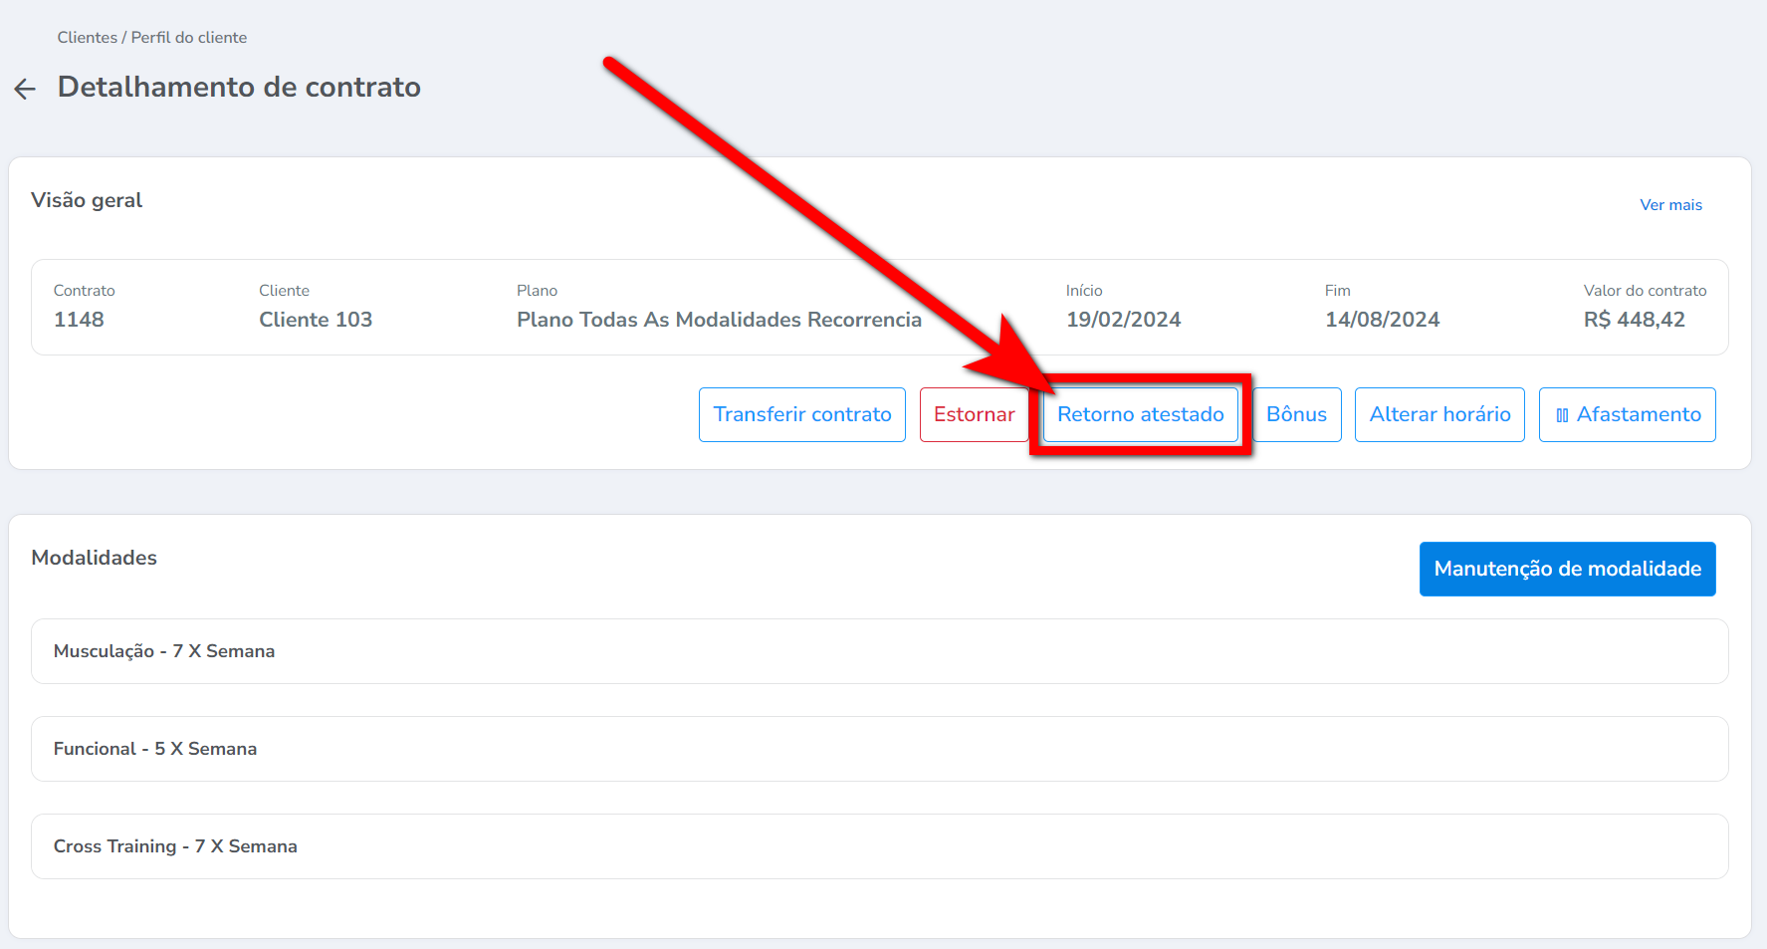Image resolution: width=1767 pixels, height=949 pixels.
Task: Click the Alterar horário button
Action: pos(1438,414)
